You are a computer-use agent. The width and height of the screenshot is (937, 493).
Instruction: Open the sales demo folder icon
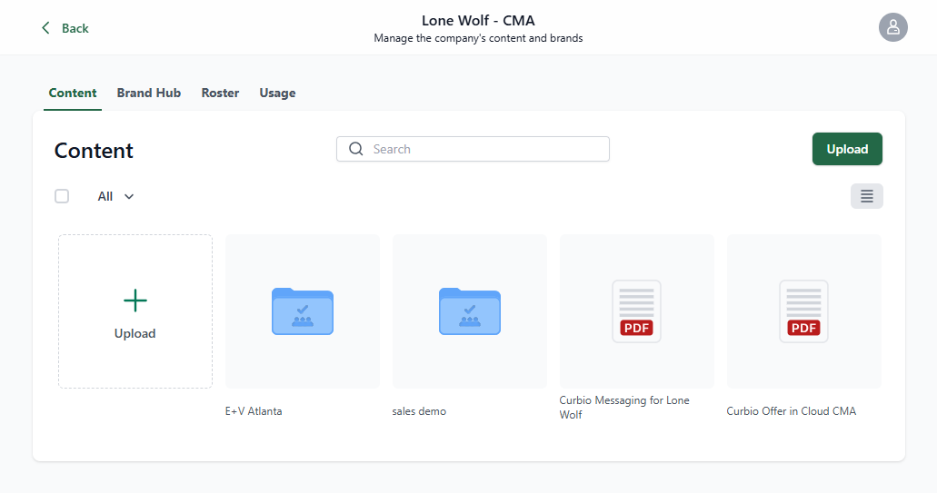point(470,311)
